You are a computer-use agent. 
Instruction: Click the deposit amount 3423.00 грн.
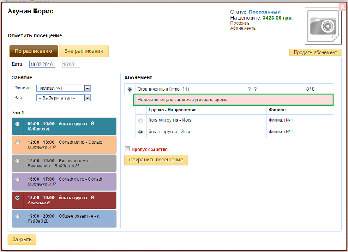click(x=278, y=18)
